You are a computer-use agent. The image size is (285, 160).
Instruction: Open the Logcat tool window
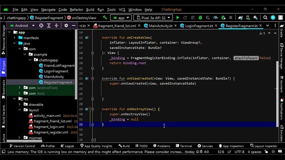point(67,146)
